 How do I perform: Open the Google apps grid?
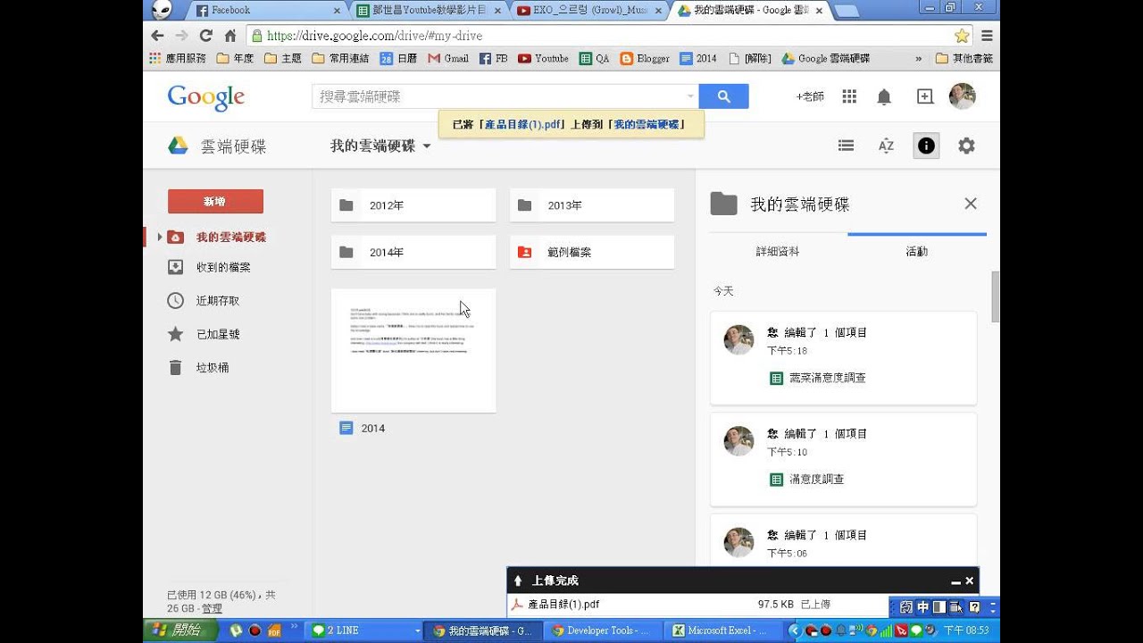pyautogui.click(x=849, y=96)
